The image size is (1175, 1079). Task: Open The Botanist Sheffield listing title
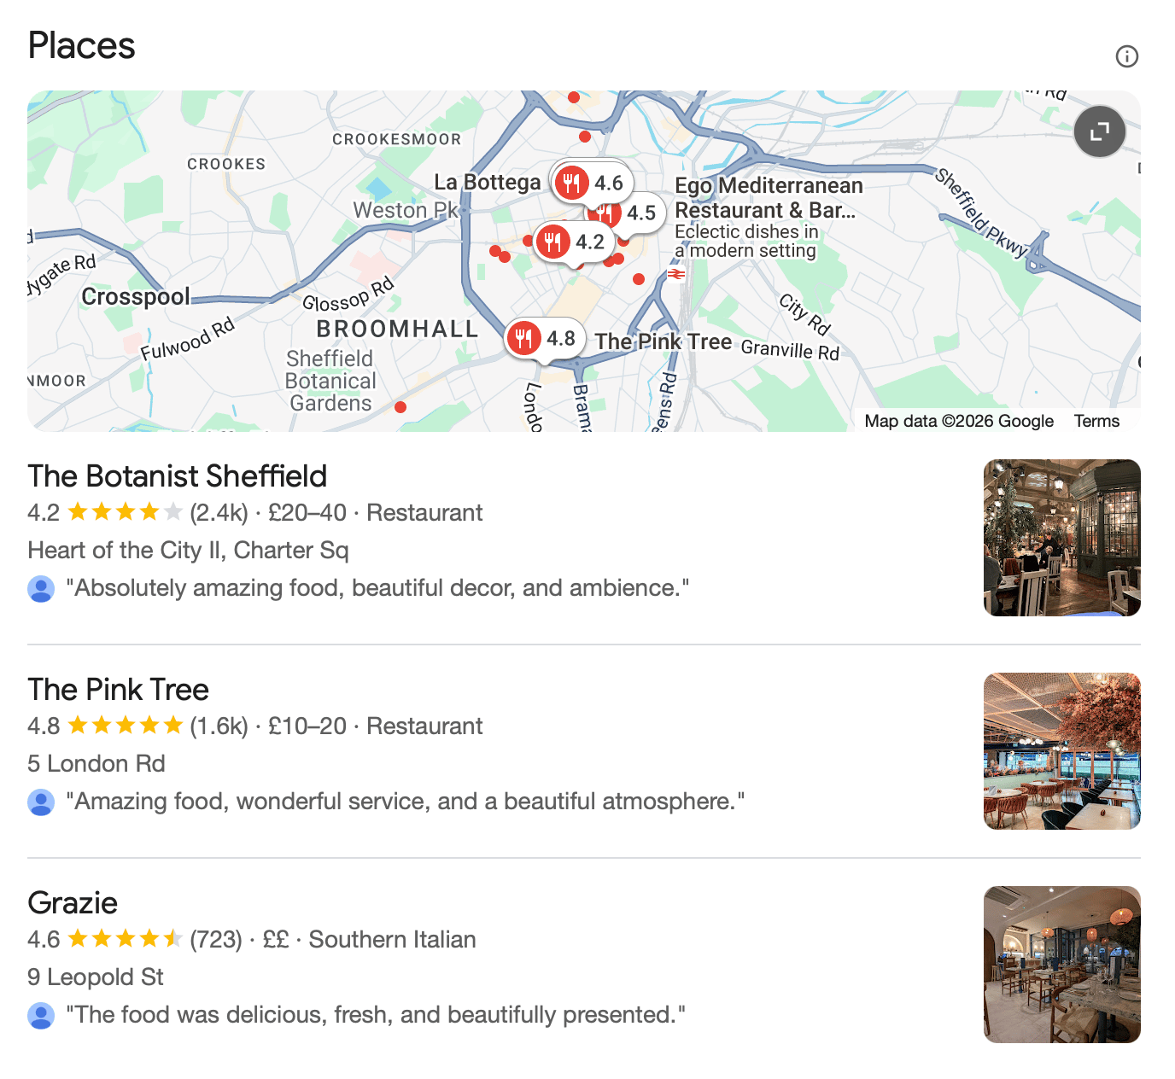(178, 475)
